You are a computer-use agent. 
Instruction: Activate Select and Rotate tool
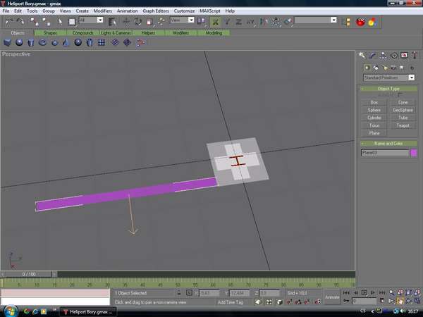tap(138, 22)
